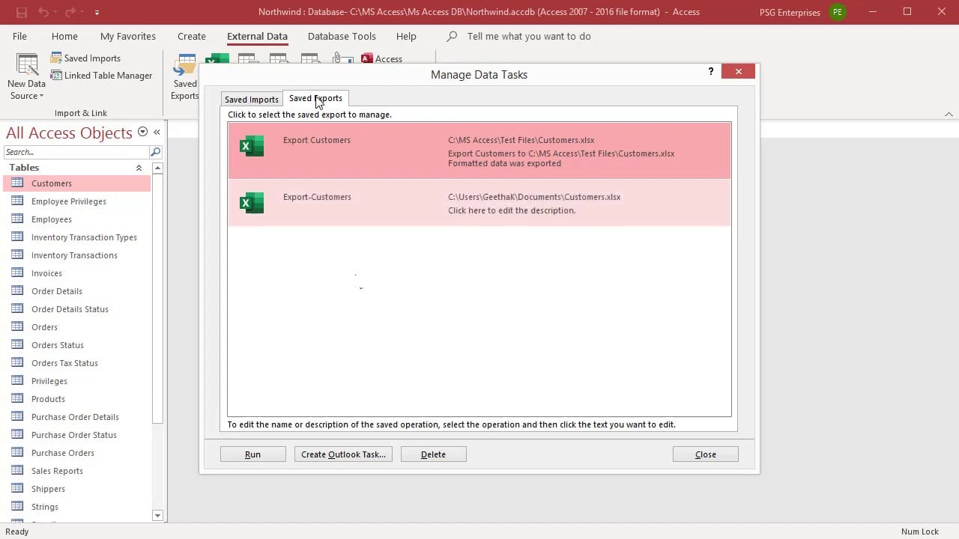Select Purchase Order Details table
The height and width of the screenshot is (539, 959).
[x=76, y=417]
